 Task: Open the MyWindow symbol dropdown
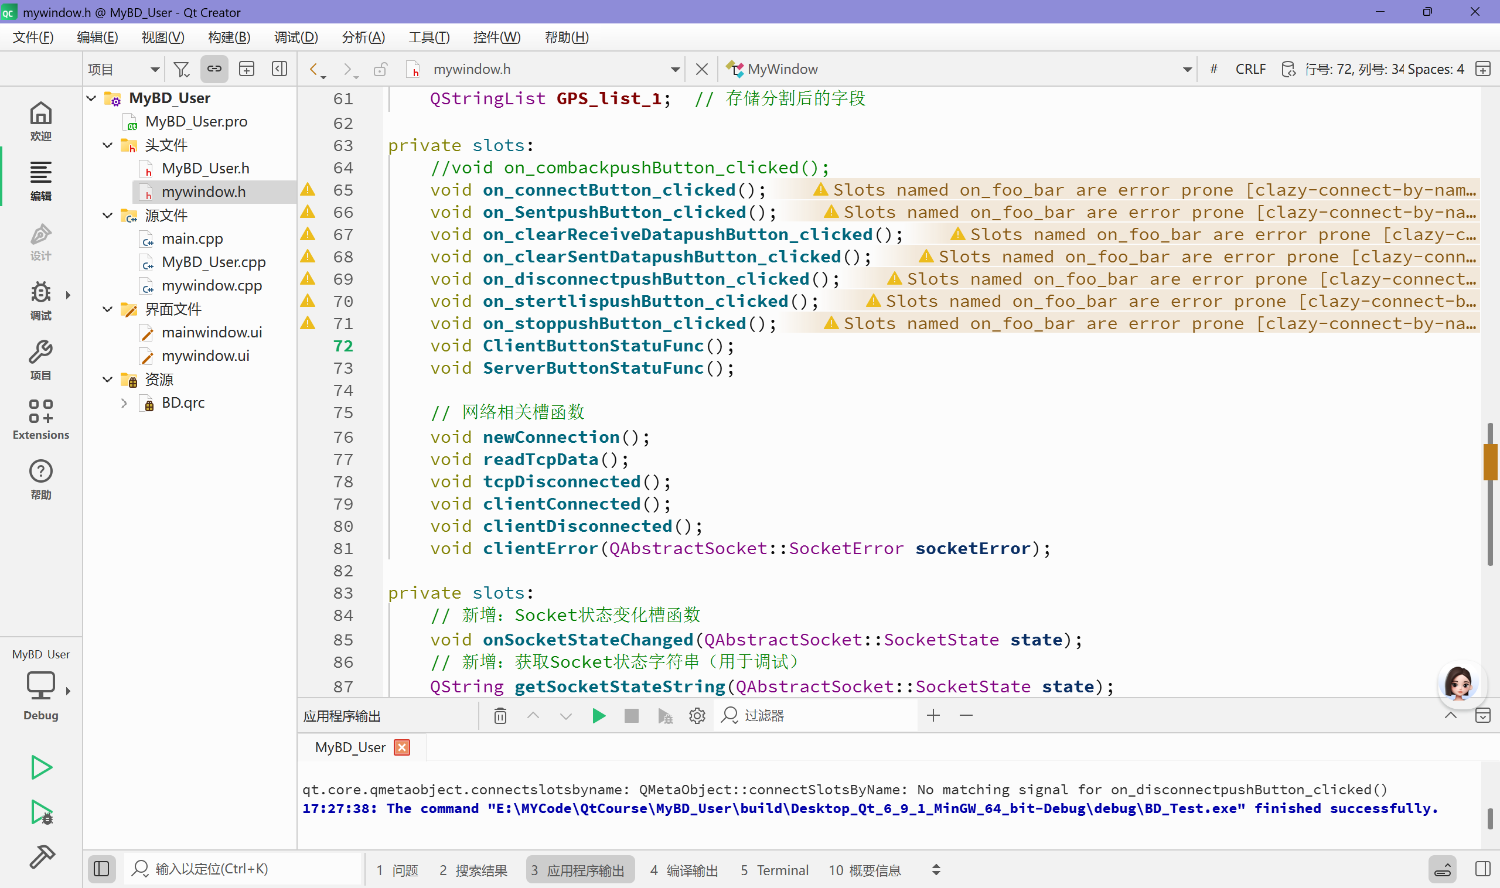point(1187,70)
